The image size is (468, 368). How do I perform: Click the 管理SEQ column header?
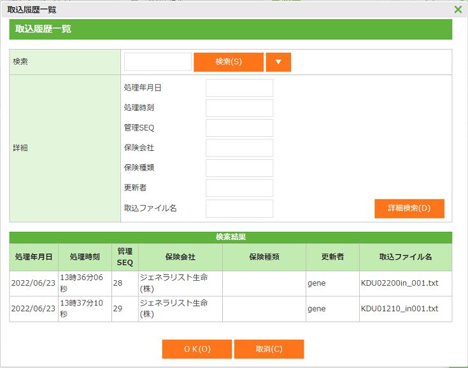point(125,257)
